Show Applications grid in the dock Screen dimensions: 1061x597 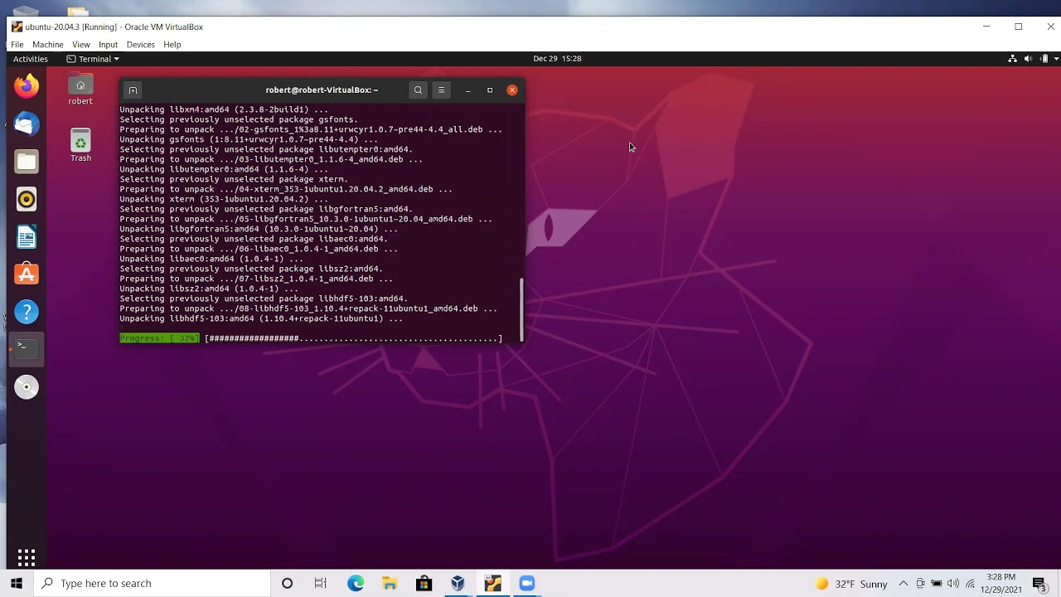point(27,556)
